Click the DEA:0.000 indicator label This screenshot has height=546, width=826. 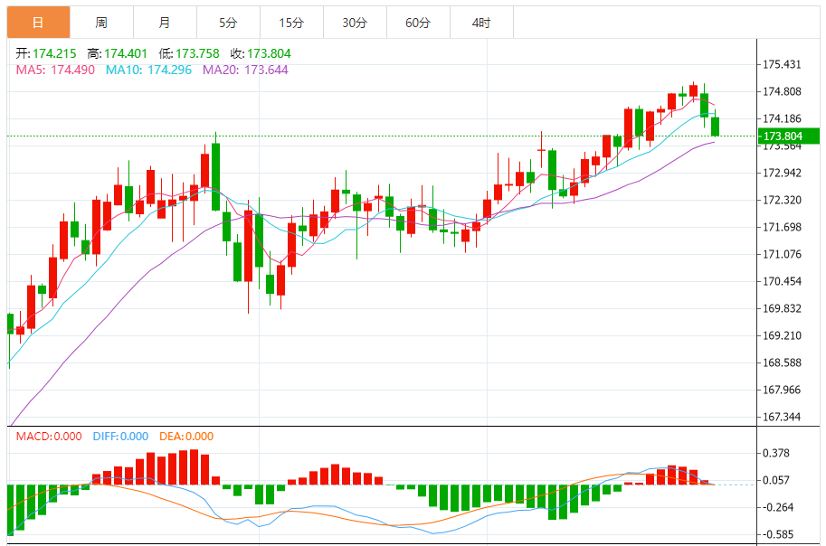[x=186, y=437]
